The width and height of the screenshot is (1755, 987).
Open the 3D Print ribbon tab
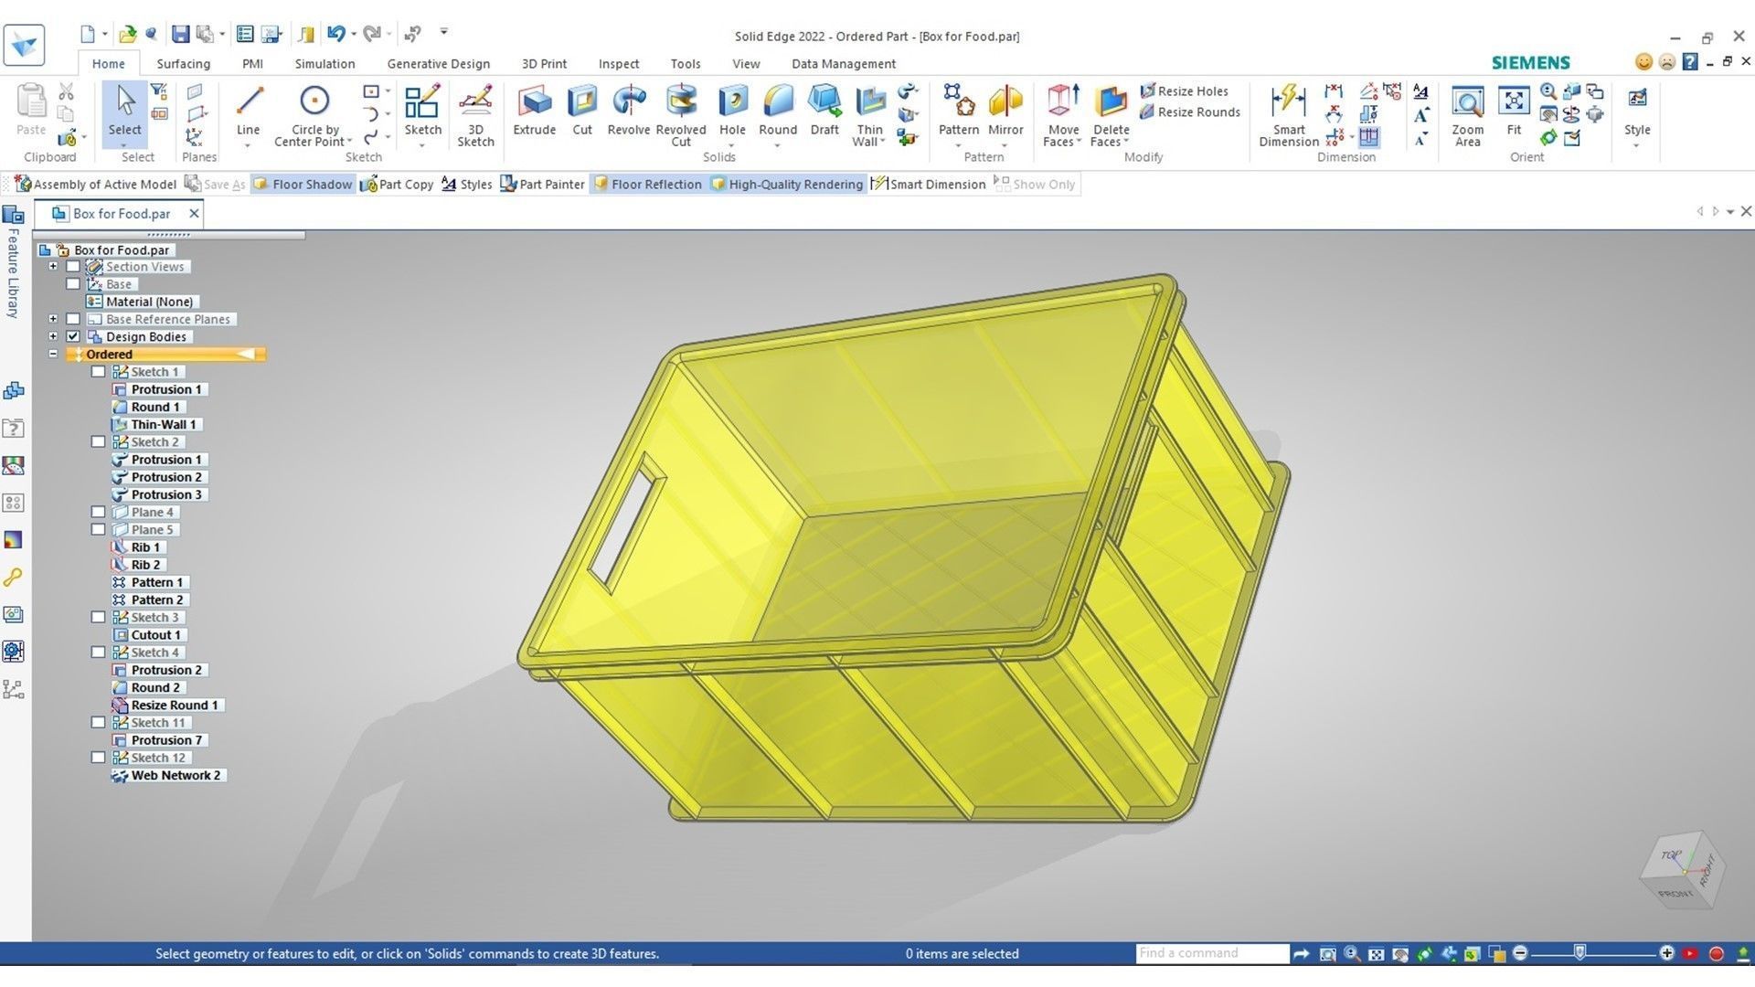click(x=544, y=64)
